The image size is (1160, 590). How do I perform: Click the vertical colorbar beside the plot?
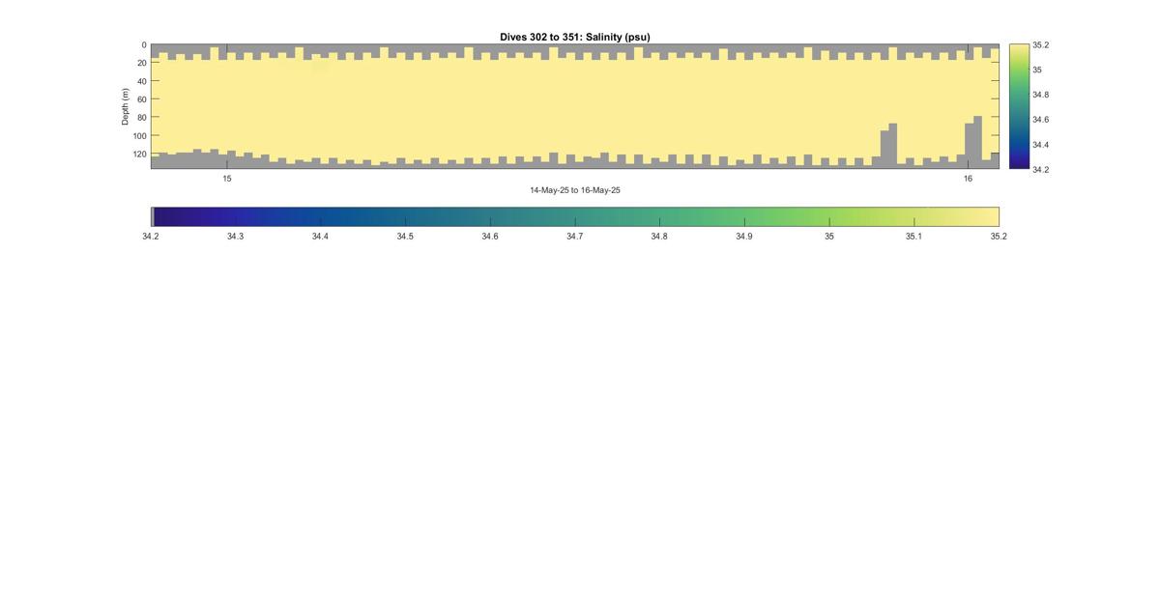pyautogui.click(x=1019, y=106)
